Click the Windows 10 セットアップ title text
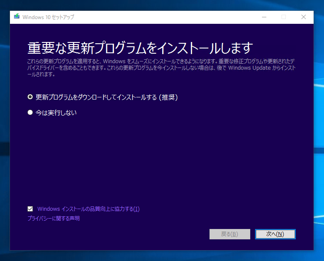Viewport: 324px width, 261px height. [x=48, y=17]
